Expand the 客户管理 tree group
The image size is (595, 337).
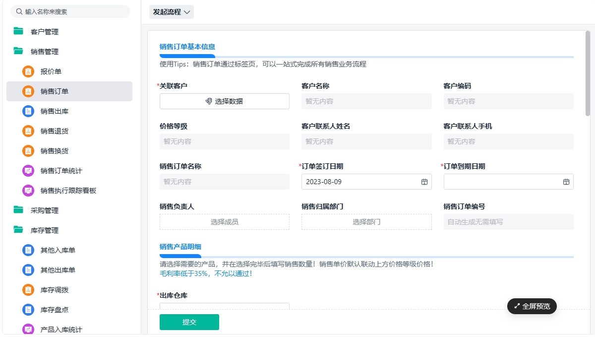pos(69,32)
